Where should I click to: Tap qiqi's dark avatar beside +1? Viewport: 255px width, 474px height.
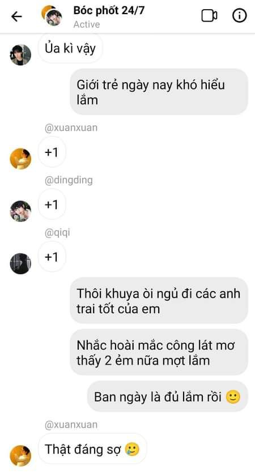click(x=20, y=263)
